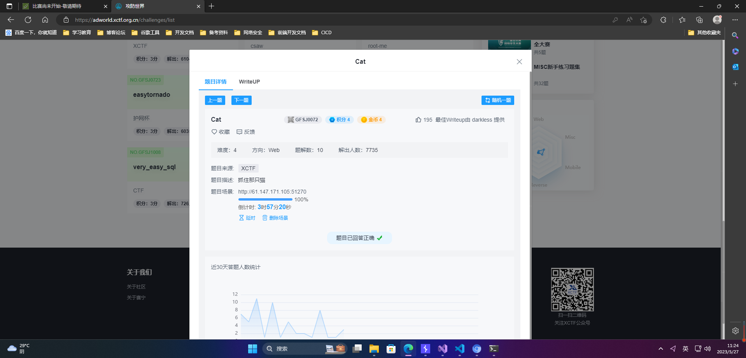
Task: Open the terminal from the taskbar
Action: pyautogui.click(x=494, y=349)
